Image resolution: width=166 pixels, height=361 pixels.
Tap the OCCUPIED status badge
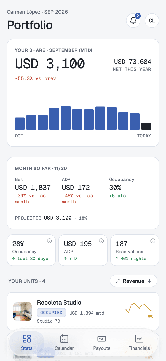pyautogui.click(x=51, y=313)
